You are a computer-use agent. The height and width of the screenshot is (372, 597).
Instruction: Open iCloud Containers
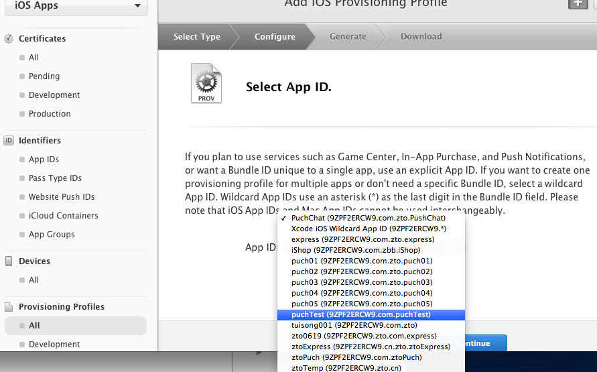click(63, 216)
